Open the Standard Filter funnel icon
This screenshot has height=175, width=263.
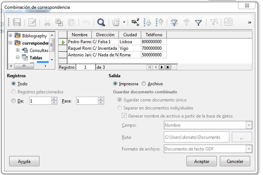pyautogui.click(x=198, y=22)
